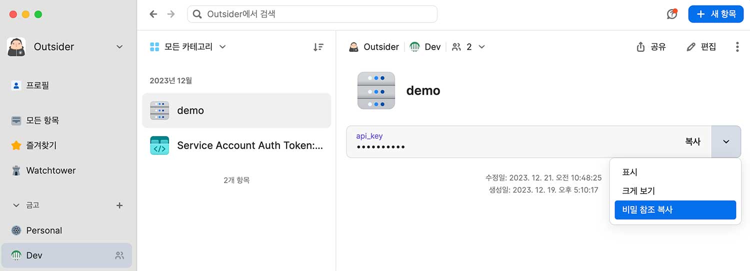
Task: Show 모든 항목 in the sidebar
Action: point(35,120)
